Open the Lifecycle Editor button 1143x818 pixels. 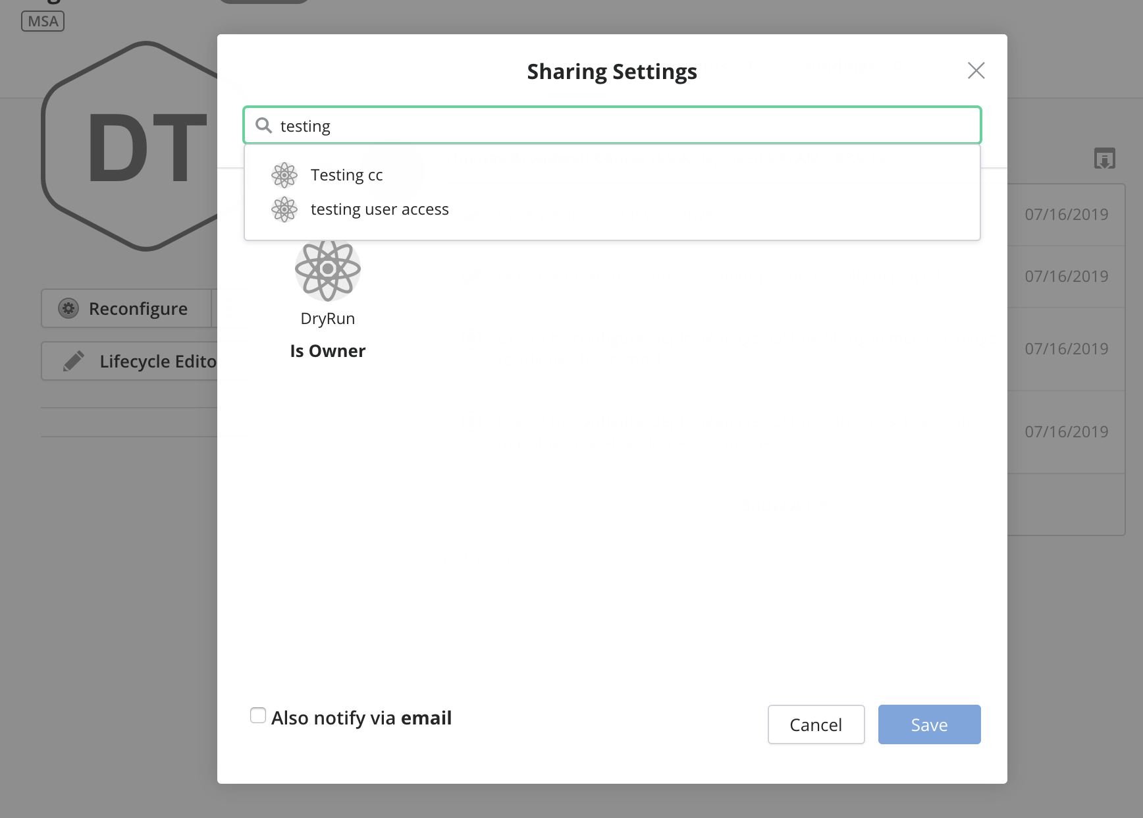(130, 361)
